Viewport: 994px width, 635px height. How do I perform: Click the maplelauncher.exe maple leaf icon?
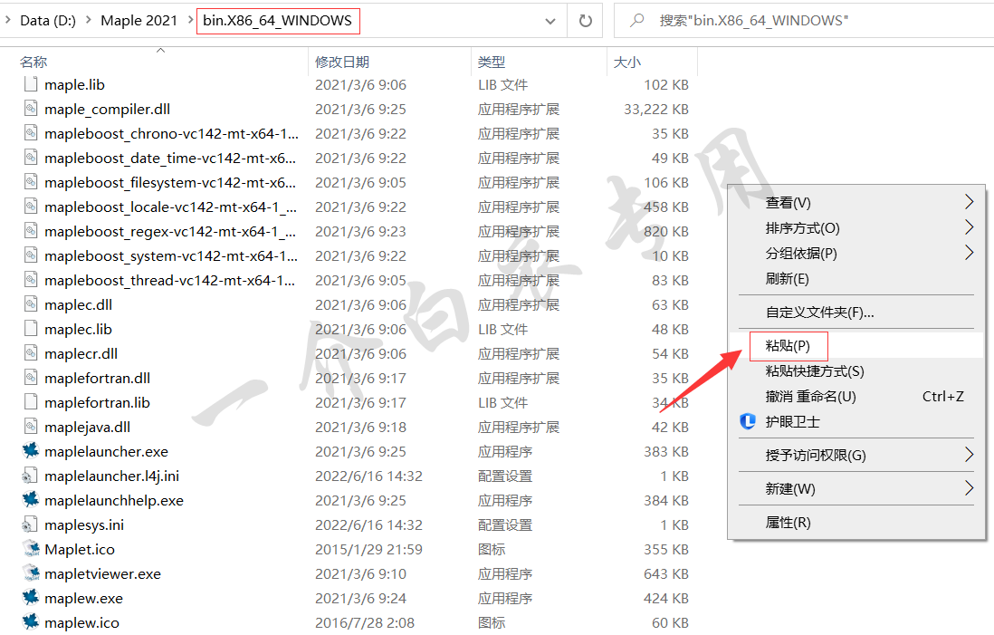[31, 451]
